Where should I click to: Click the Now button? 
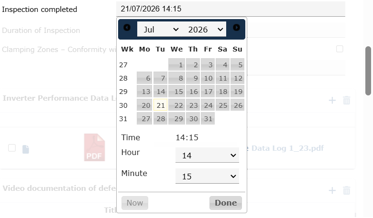point(135,203)
